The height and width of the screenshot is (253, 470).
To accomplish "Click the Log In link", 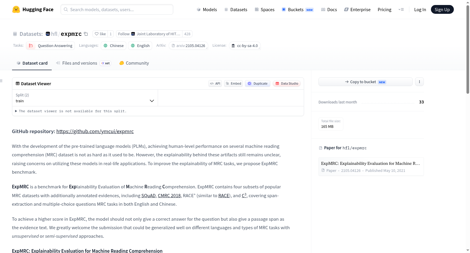I will 420,9.
